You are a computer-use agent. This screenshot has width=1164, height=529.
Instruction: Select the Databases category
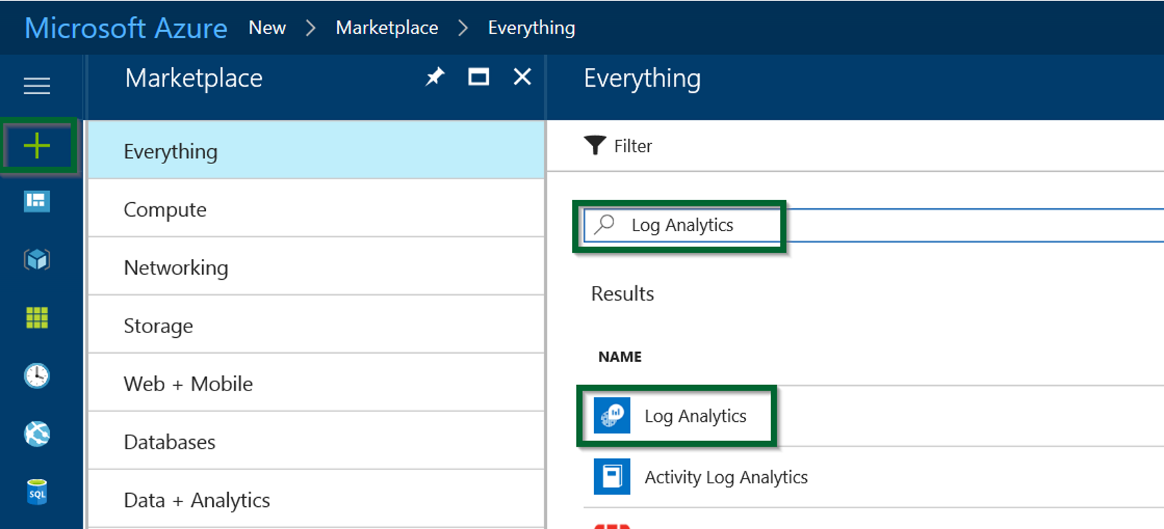pos(317,442)
